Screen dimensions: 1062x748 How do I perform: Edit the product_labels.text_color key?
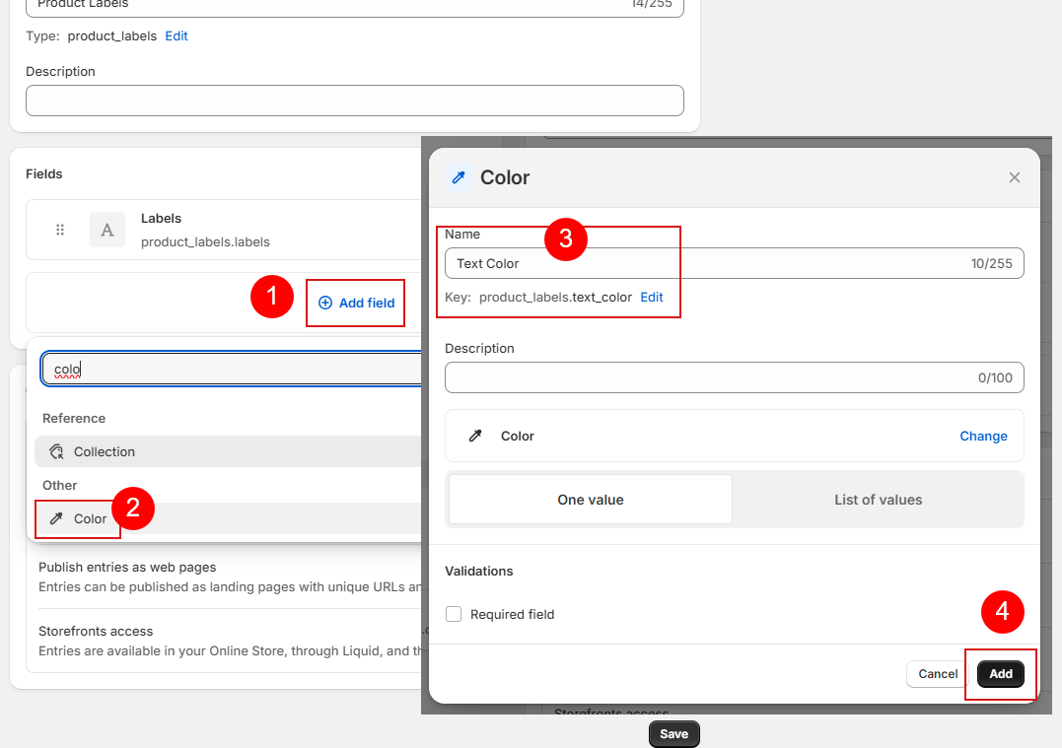[x=652, y=297]
